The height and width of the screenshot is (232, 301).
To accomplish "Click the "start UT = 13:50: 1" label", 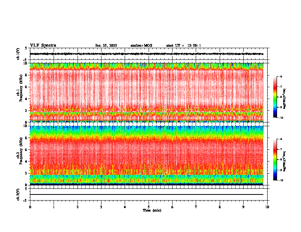I will pyautogui.click(x=184, y=45).
